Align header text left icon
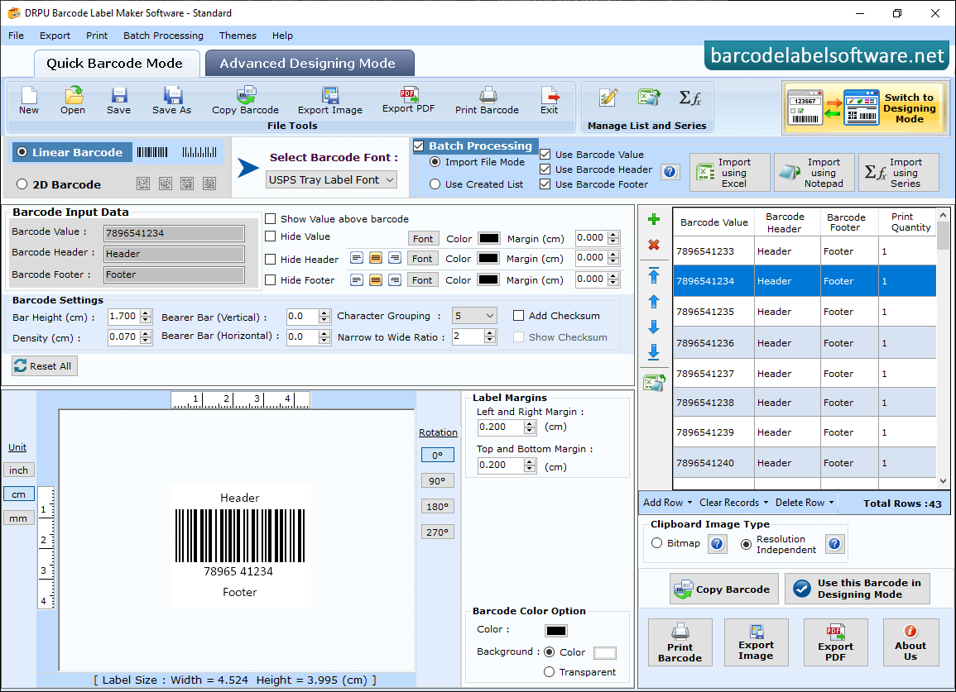Viewport: 956px width, 692px height. [x=357, y=258]
